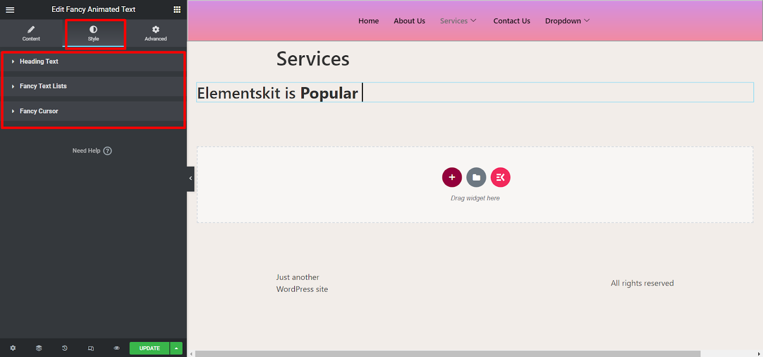Open the Navigator layers icon
763x357 pixels.
tap(39, 348)
